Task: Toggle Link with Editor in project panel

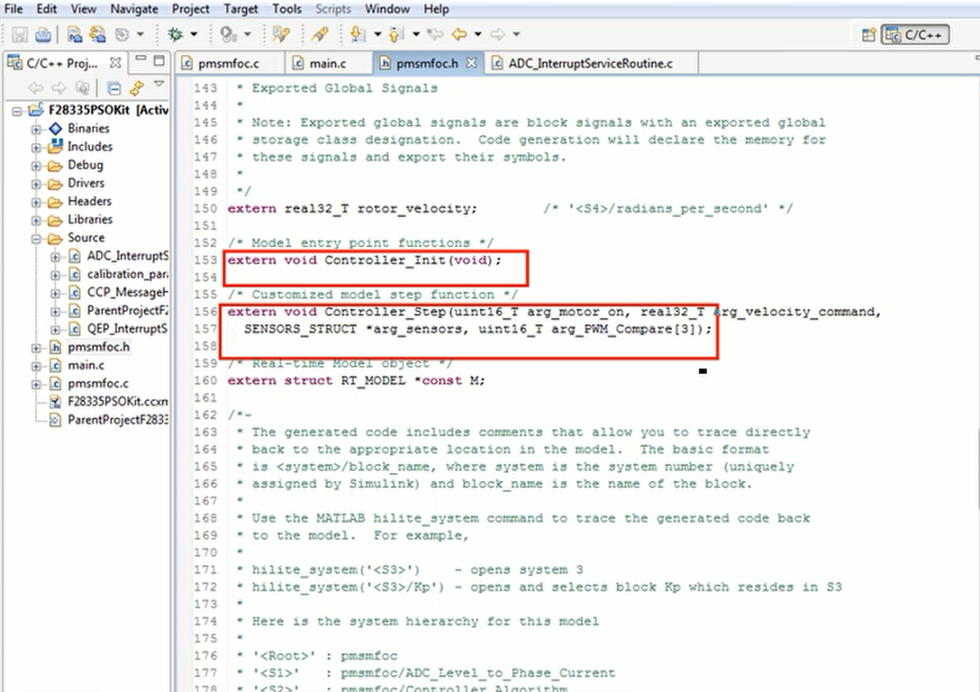Action: click(136, 87)
